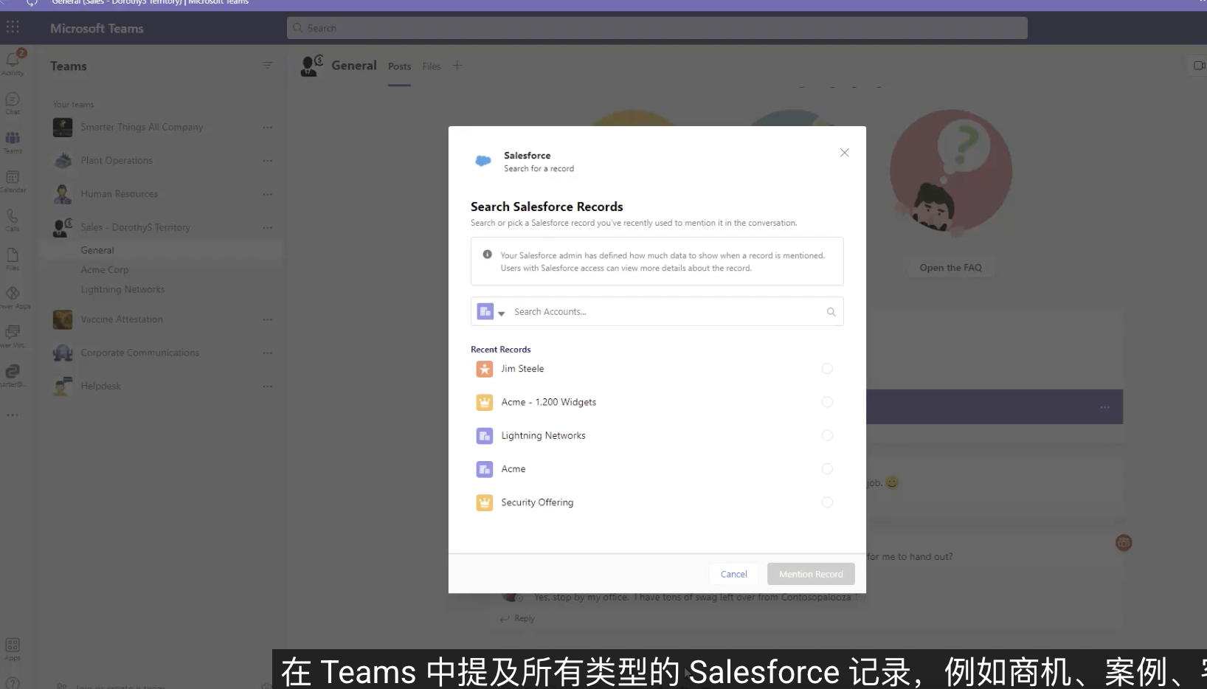Open more options for Corporate Communications team
This screenshot has width=1207, height=689.
point(267,353)
